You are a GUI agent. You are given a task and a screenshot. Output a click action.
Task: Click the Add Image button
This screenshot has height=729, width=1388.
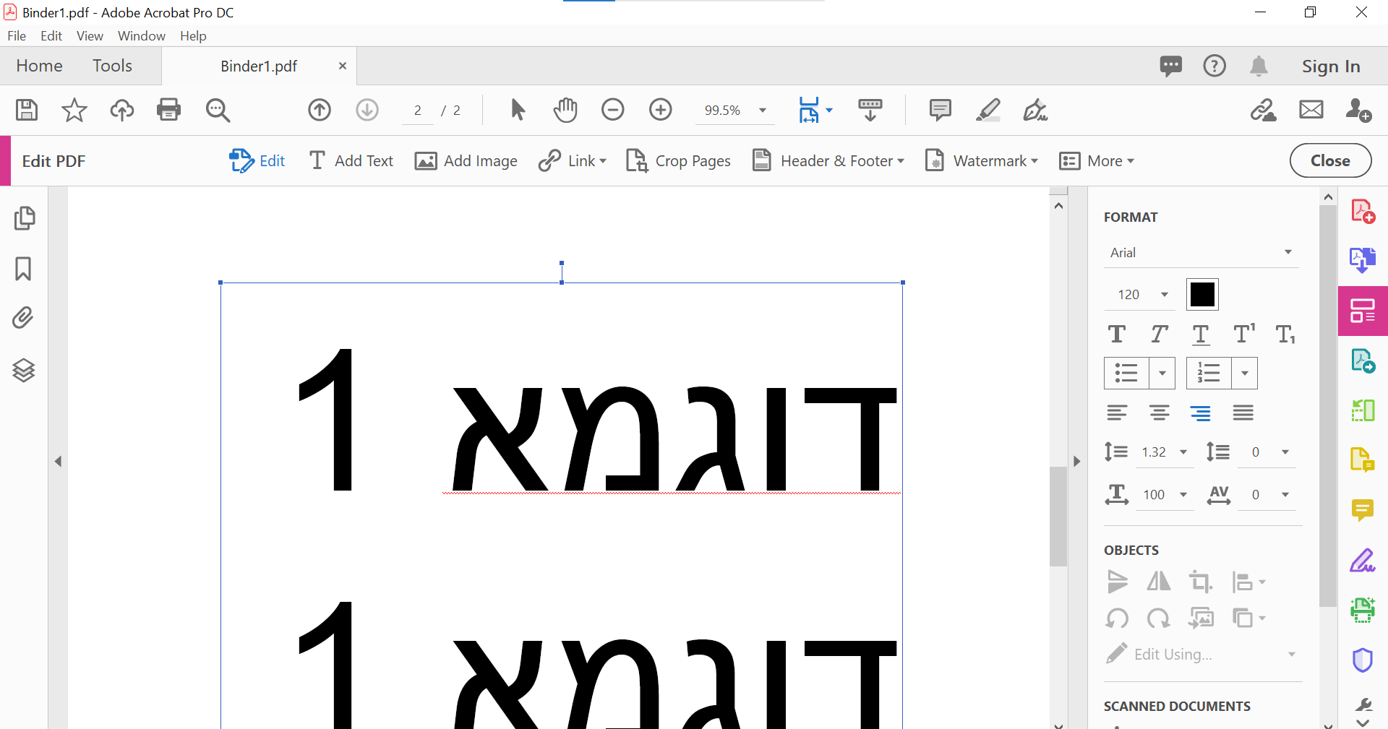pyautogui.click(x=466, y=161)
